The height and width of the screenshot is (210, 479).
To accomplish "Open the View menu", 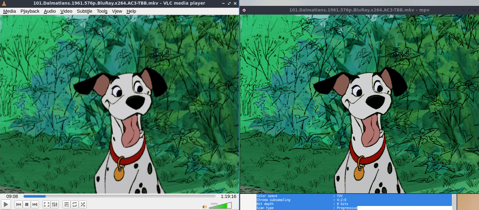I will coord(117,11).
